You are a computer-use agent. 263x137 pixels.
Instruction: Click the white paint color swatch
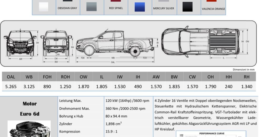(44, 7)
